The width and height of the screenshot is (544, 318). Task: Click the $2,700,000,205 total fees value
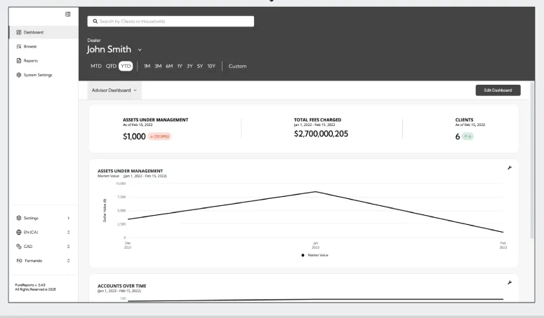[x=321, y=134]
